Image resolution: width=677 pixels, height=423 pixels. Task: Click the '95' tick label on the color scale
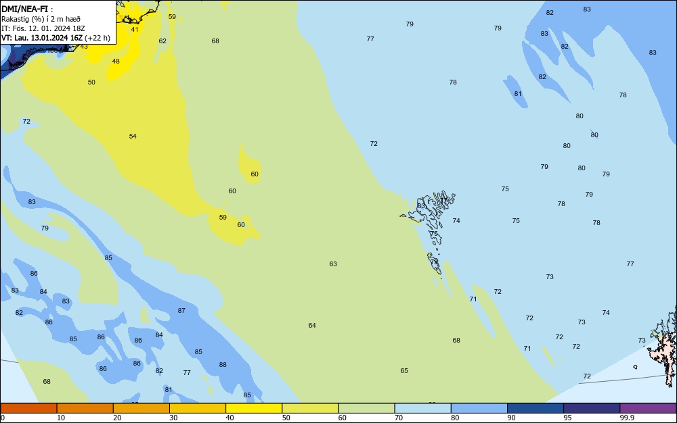pos(567,418)
